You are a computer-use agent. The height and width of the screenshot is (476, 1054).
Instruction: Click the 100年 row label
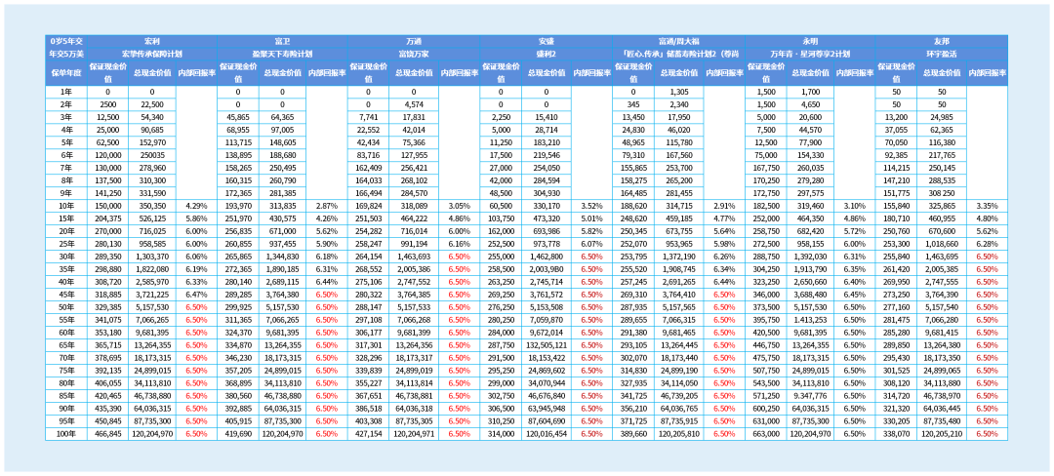[x=66, y=434]
